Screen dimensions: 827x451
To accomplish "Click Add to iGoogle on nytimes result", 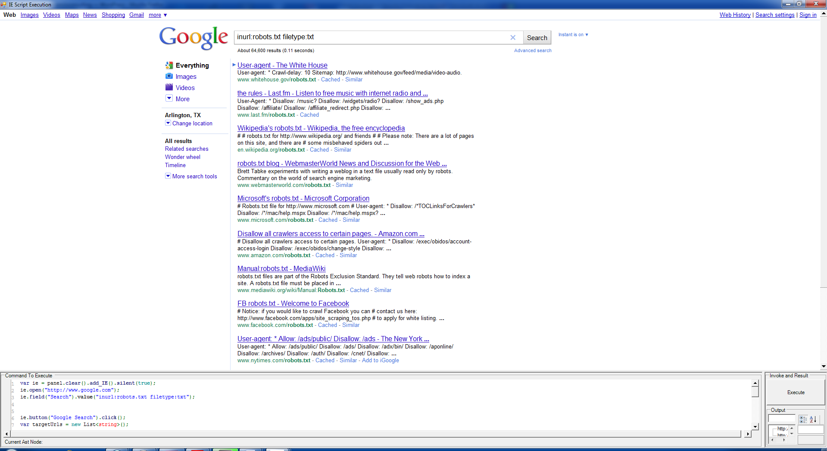I will [381, 361].
